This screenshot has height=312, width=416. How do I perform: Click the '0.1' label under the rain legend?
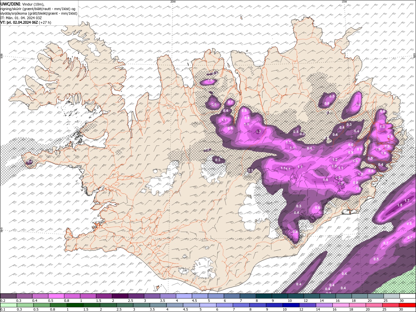[2, 309]
